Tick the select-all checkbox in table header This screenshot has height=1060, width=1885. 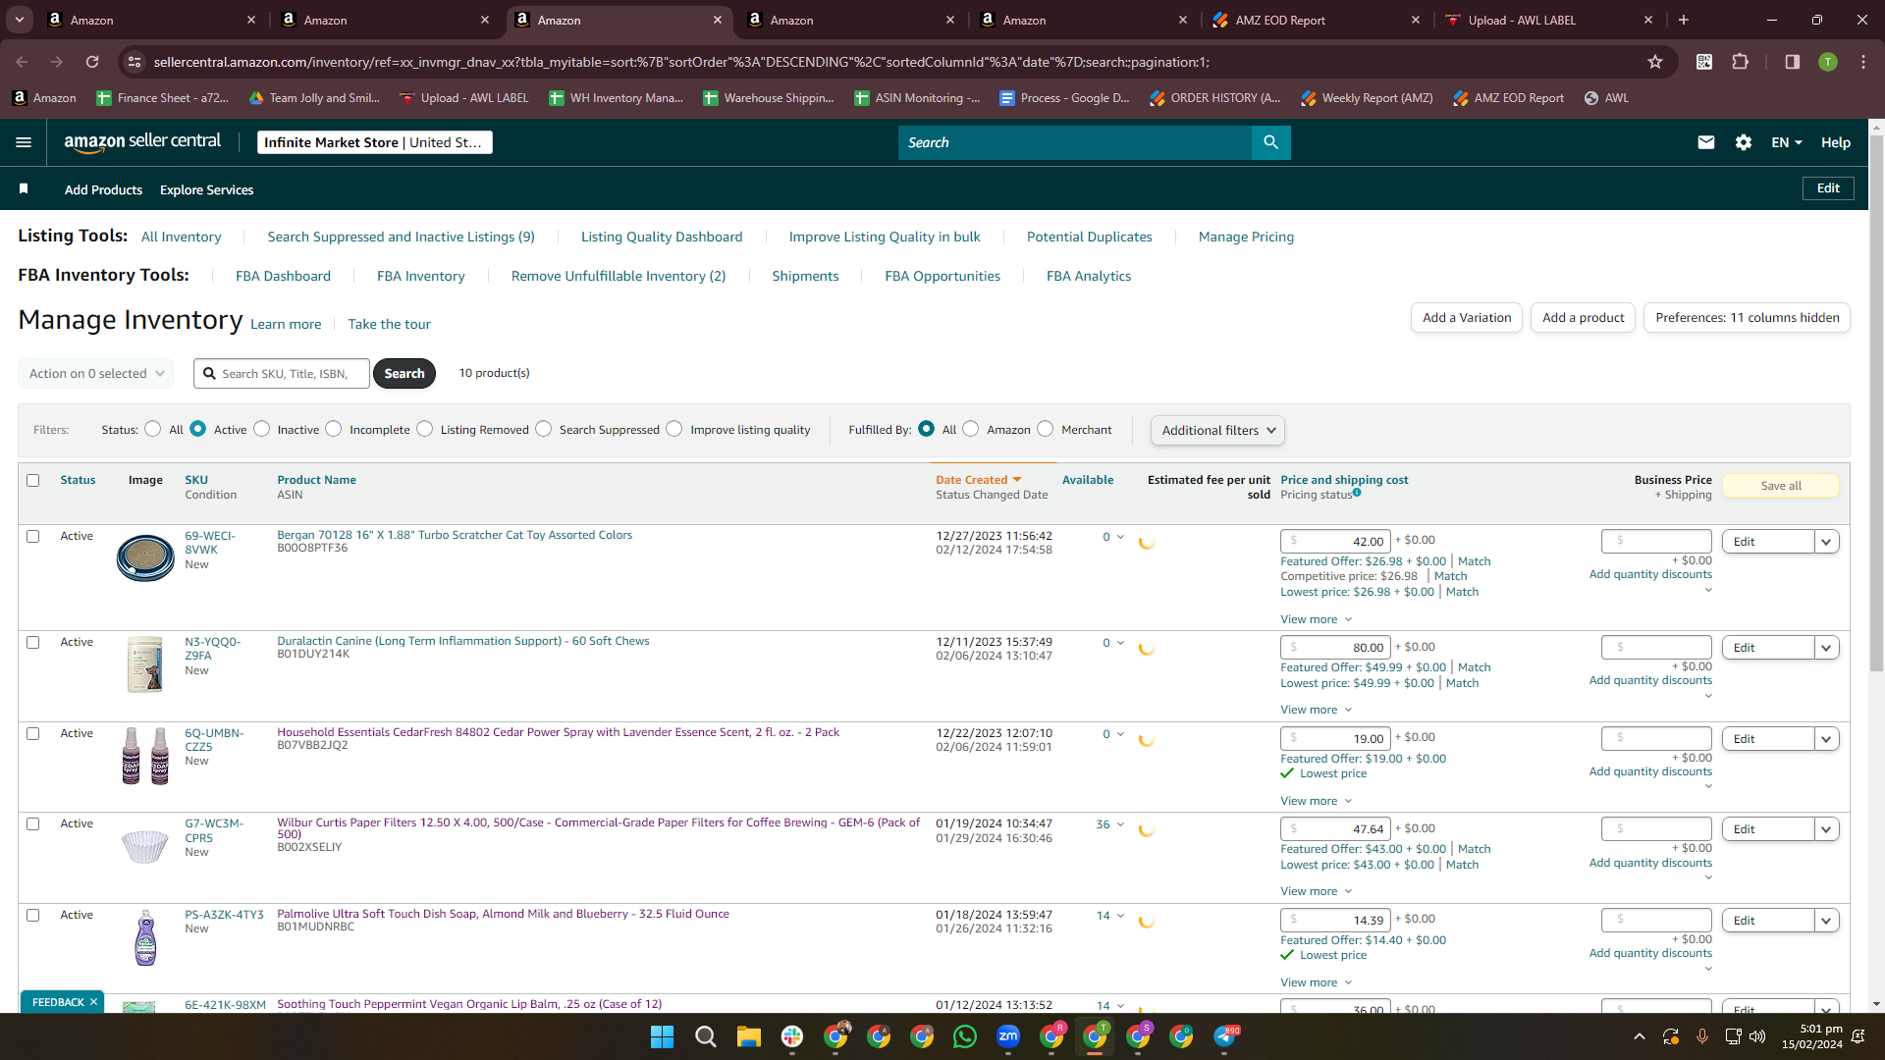point(33,481)
